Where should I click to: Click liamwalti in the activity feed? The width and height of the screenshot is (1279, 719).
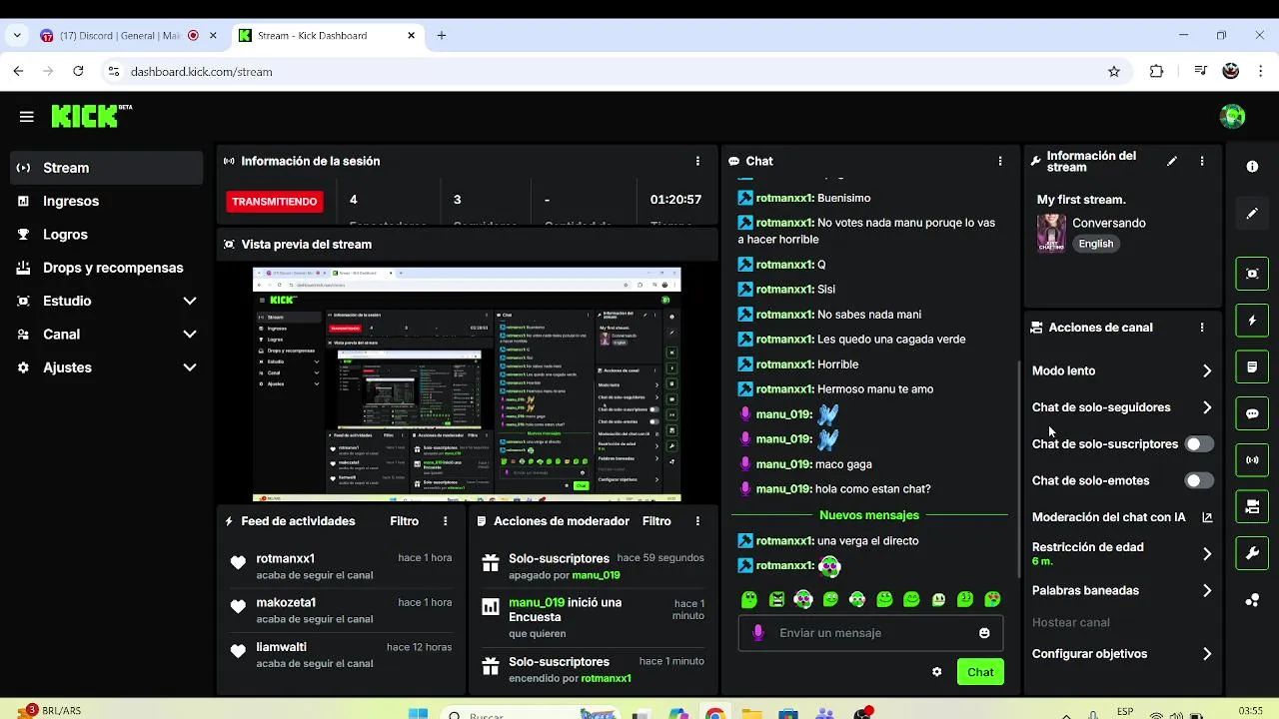click(281, 647)
